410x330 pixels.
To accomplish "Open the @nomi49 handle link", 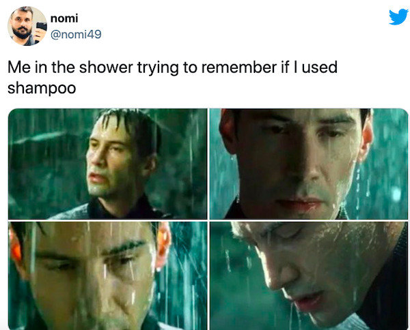I will [76, 35].
